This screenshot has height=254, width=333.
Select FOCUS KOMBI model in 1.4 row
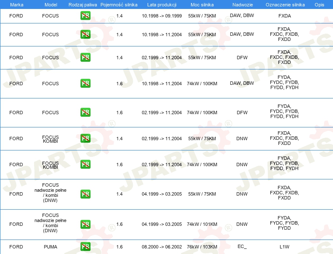[51, 139]
